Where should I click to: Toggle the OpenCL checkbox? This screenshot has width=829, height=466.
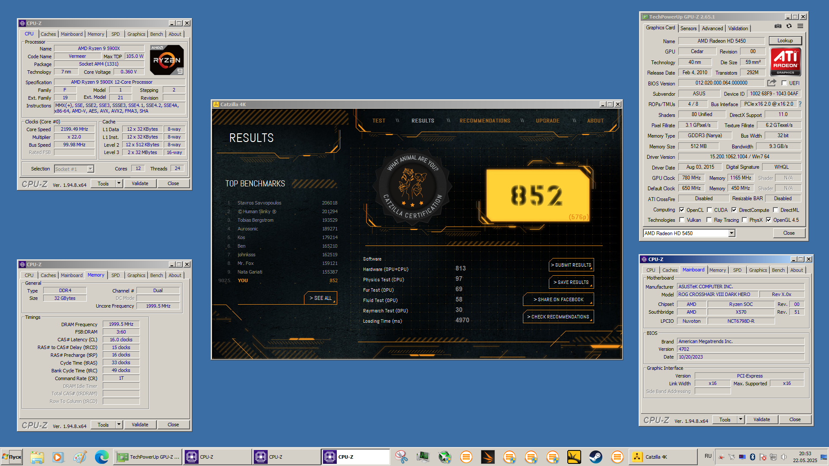682,210
